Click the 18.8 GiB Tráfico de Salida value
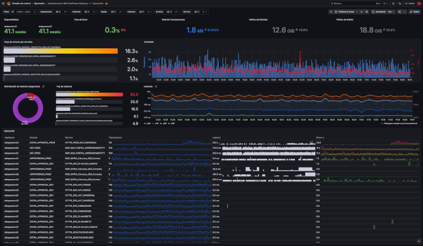Image resolution: width=423 pixels, height=246 pixels. [370, 30]
